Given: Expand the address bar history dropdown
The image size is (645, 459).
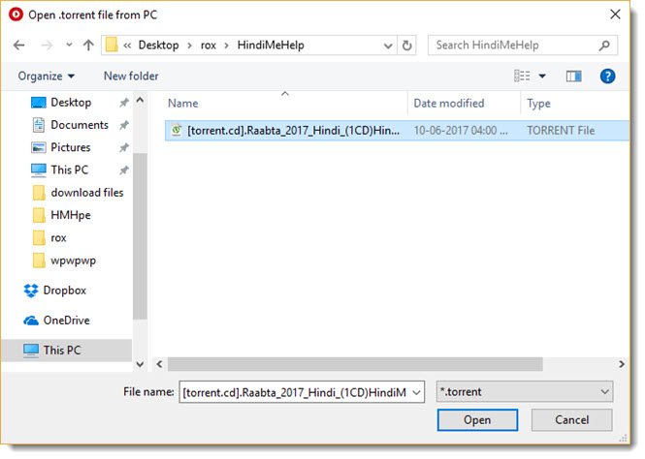Looking at the screenshot, I should pyautogui.click(x=388, y=46).
